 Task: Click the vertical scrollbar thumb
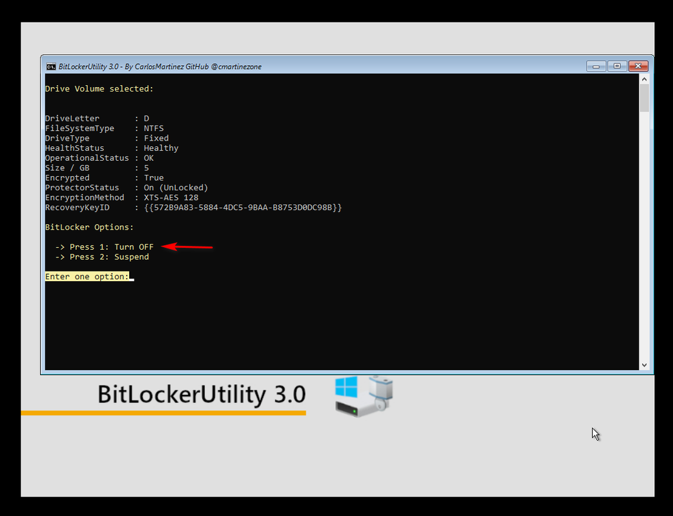[644, 98]
